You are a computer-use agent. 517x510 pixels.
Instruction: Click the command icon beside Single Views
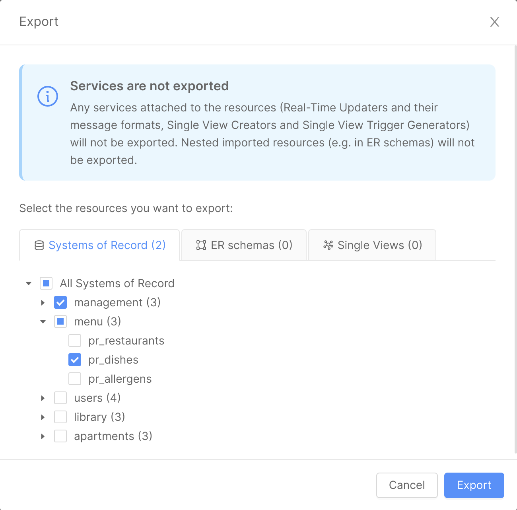tap(328, 245)
